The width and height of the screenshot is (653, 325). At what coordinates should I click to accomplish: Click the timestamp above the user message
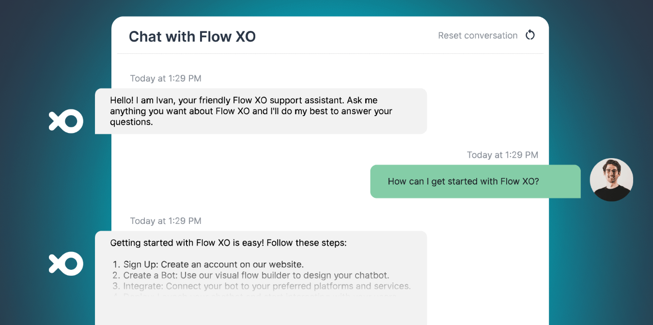(502, 155)
